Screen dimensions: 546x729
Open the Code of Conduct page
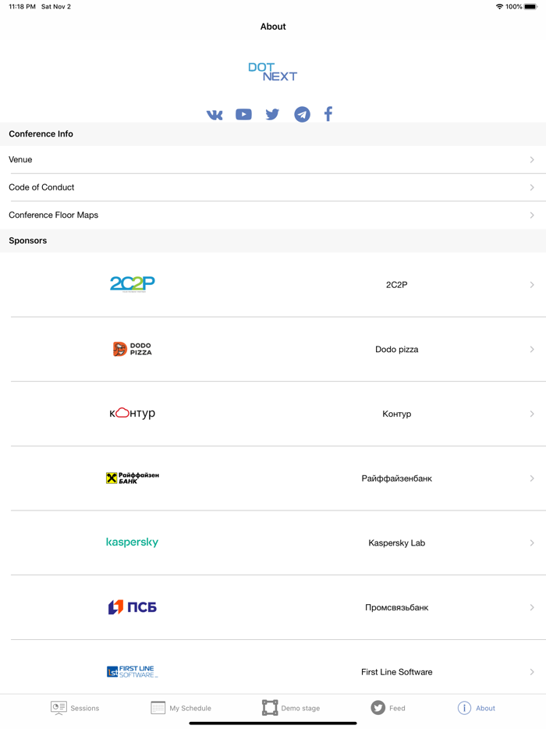tap(273, 187)
